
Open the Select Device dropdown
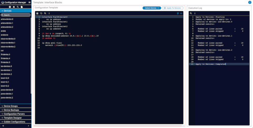152,8
